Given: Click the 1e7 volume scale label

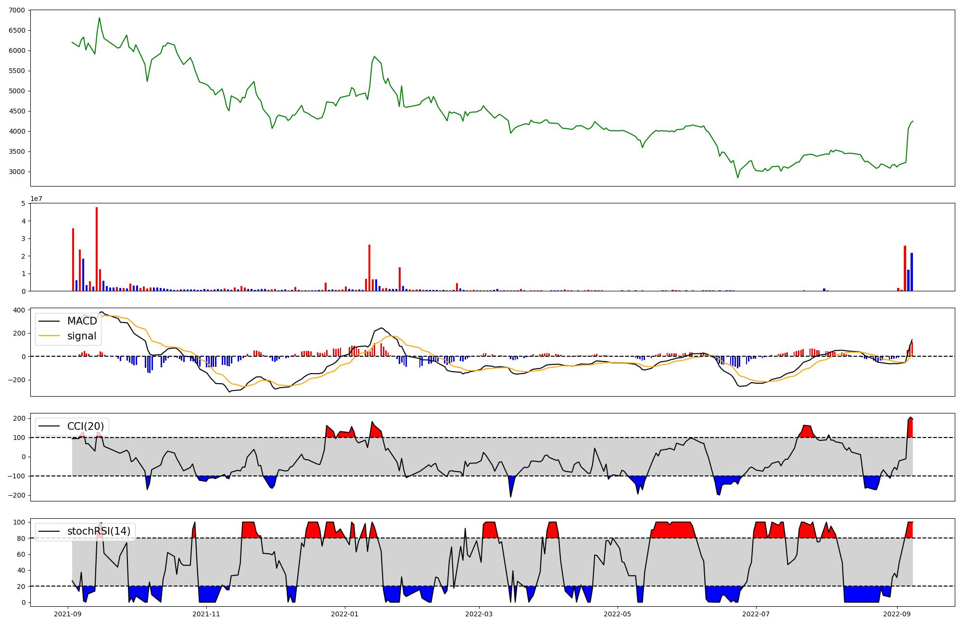Looking at the screenshot, I should 36,199.
